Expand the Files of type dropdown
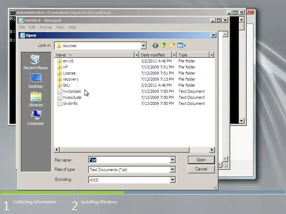Image resolution: width=286 pixels, height=214 pixels. [x=172, y=170]
